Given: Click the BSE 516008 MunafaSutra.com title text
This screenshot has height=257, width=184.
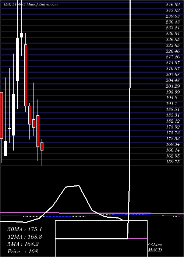Looking at the screenshot, I should pyautogui.click(x=31, y=4).
